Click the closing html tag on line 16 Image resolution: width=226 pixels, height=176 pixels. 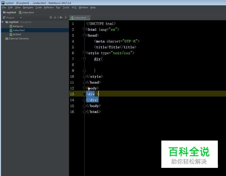(93, 112)
